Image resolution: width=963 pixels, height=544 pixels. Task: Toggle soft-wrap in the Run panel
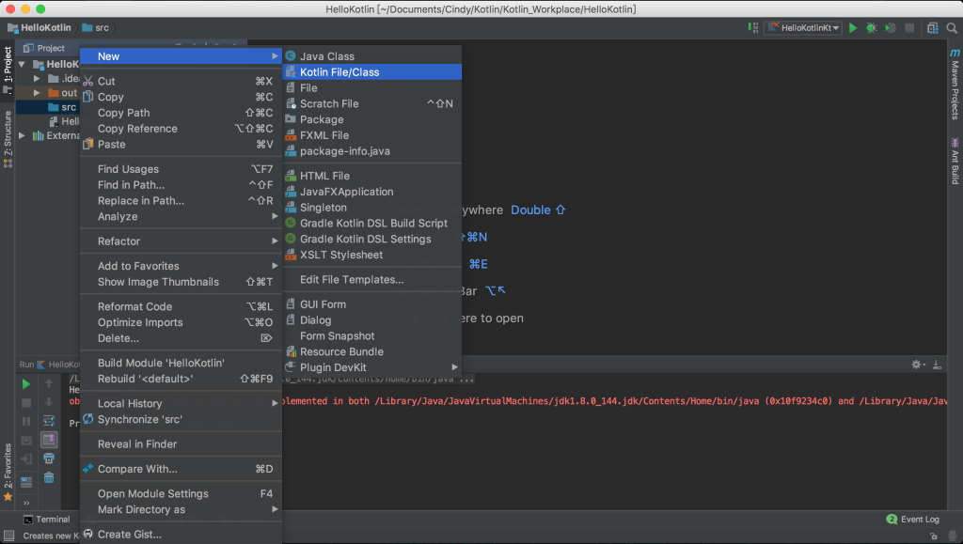pos(49,421)
